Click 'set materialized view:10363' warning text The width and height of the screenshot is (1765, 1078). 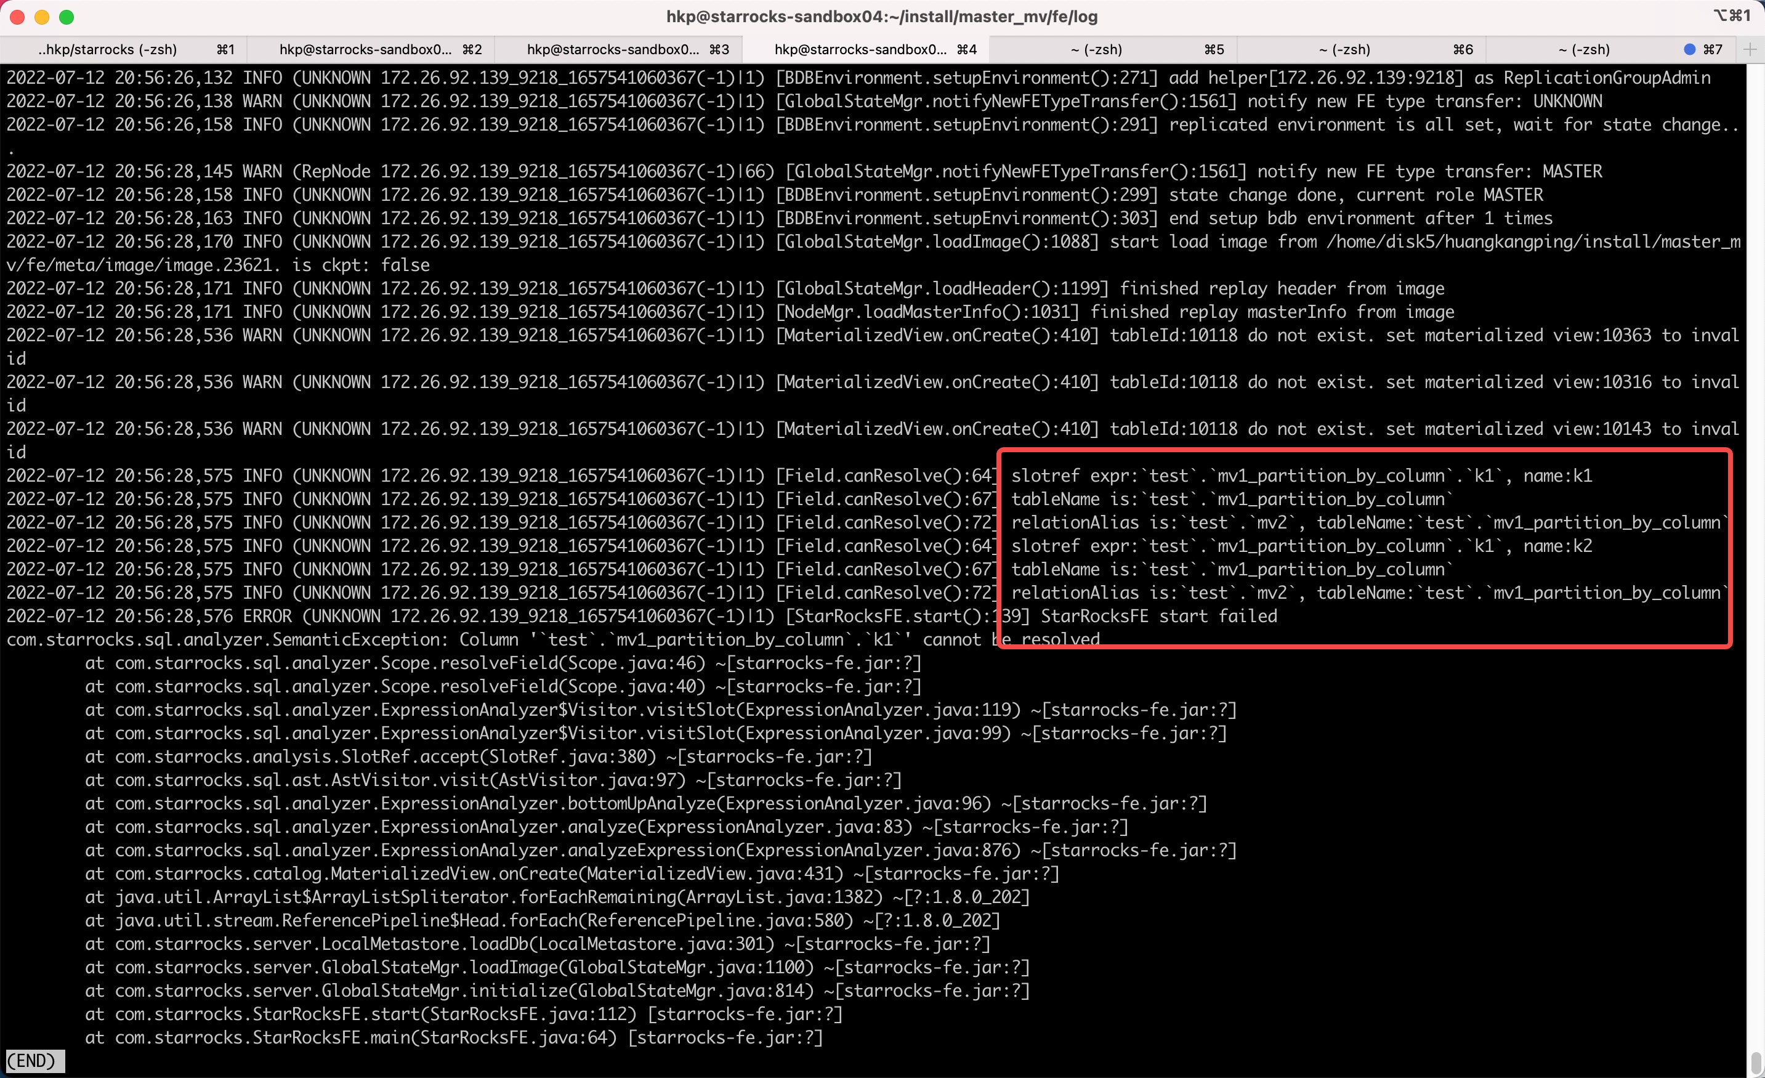[x=1519, y=335]
